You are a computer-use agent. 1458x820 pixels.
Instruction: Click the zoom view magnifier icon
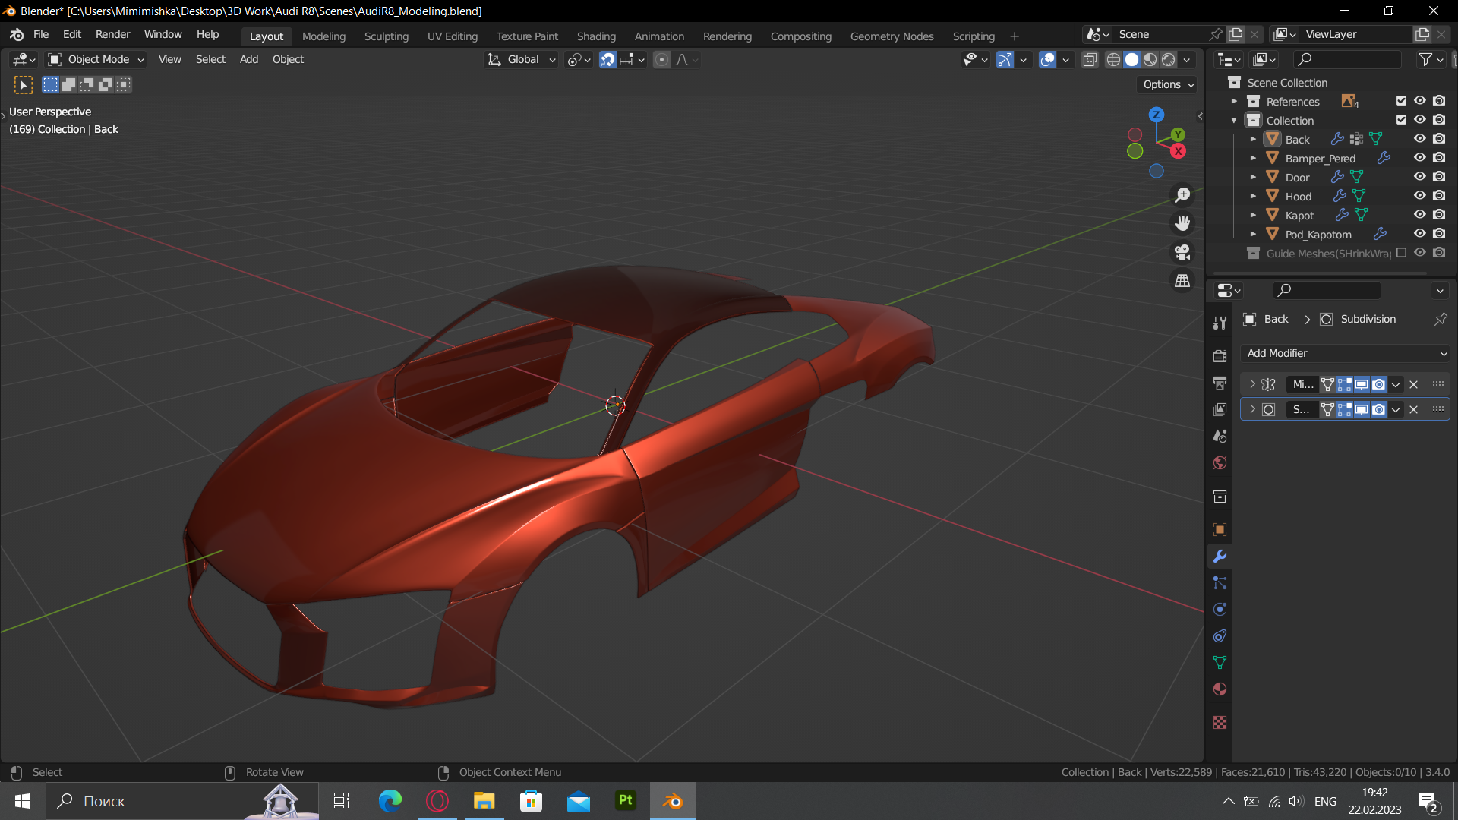coord(1182,195)
